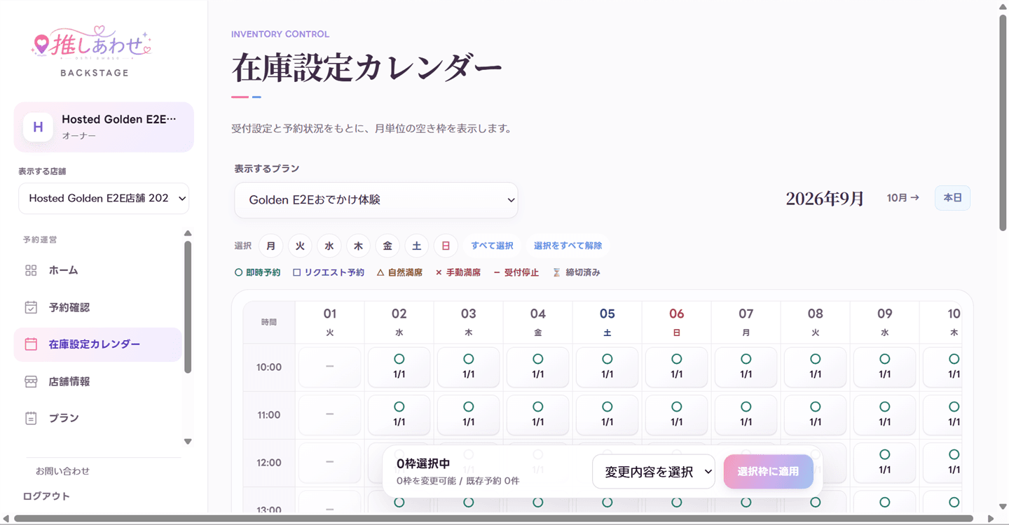Viewport: 1009px width, 525px height.
Task: Open the 変更内容を選択 dropdown
Action: (x=654, y=472)
